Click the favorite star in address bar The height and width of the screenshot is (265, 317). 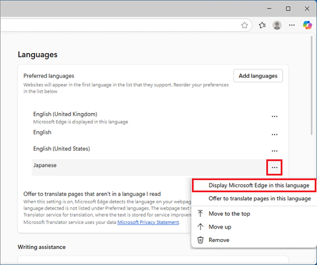click(x=244, y=25)
